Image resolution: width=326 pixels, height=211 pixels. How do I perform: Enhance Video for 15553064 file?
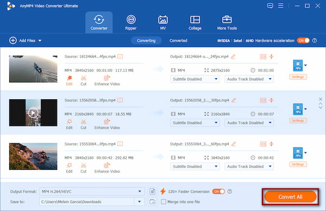(x=107, y=168)
